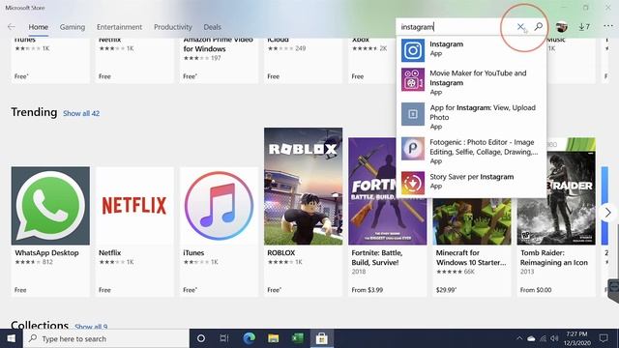The height and width of the screenshot is (348, 619).
Task: Open the WhatsApp Desktop tile image
Action: tap(50, 206)
